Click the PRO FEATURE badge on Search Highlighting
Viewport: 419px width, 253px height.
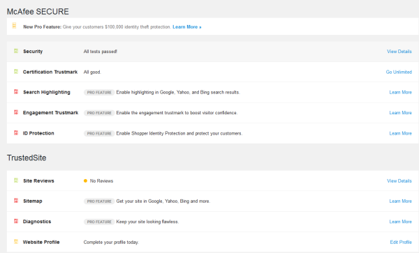tap(99, 92)
